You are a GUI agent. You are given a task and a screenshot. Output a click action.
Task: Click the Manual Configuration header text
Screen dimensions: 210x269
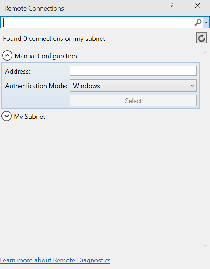[46, 56]
